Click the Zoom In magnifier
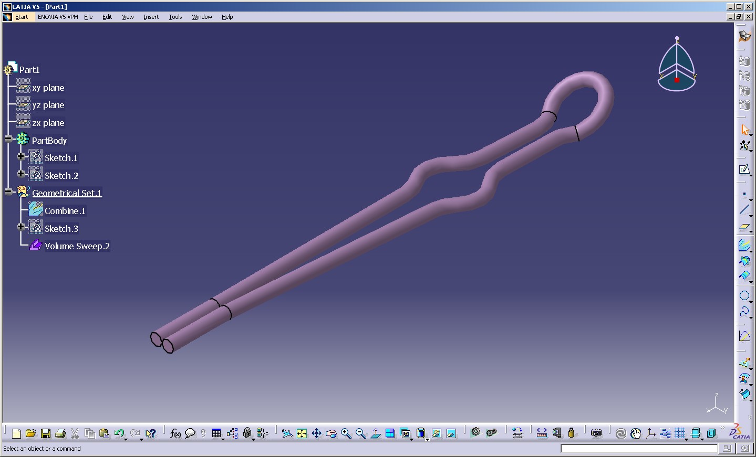756x457 pixels. pyautogui.click(x=346, y=433)
